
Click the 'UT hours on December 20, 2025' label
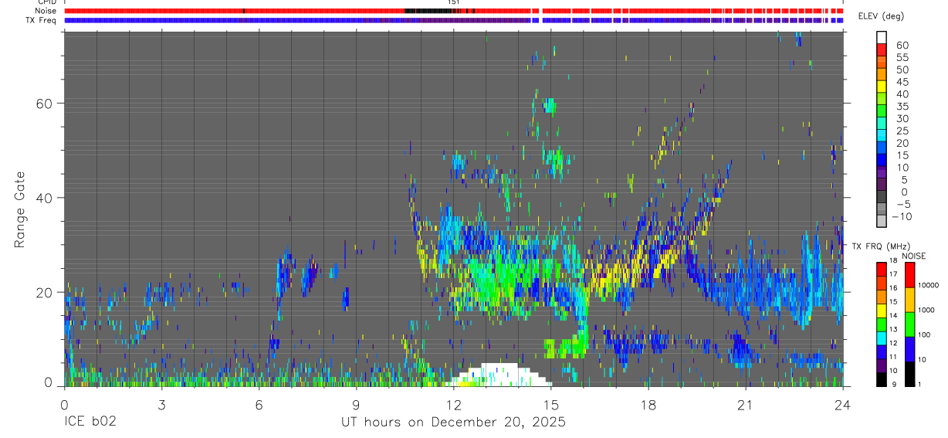coord(454,423)
